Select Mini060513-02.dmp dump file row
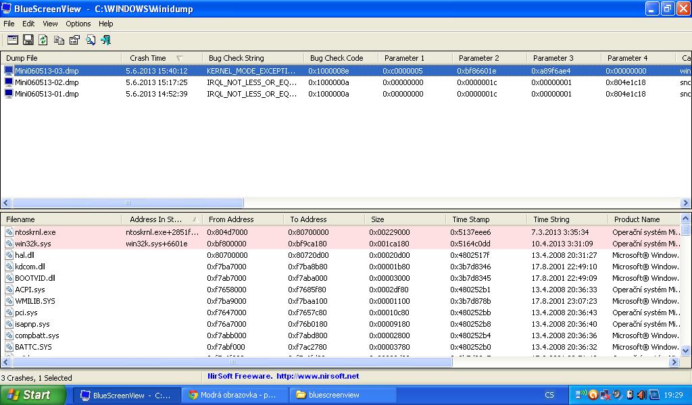 (x=47, y=82)
